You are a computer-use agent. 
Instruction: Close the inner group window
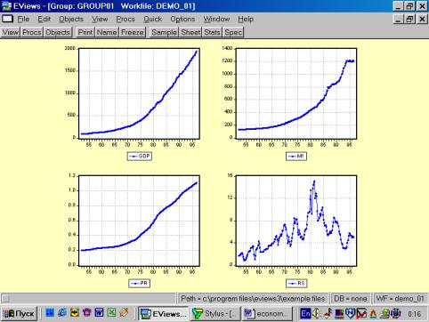tap(422, 19)
